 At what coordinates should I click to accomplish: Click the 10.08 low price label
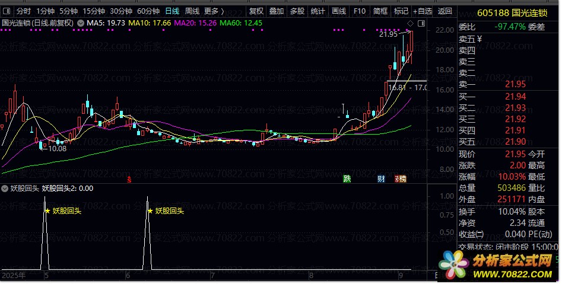coord(58,149)
